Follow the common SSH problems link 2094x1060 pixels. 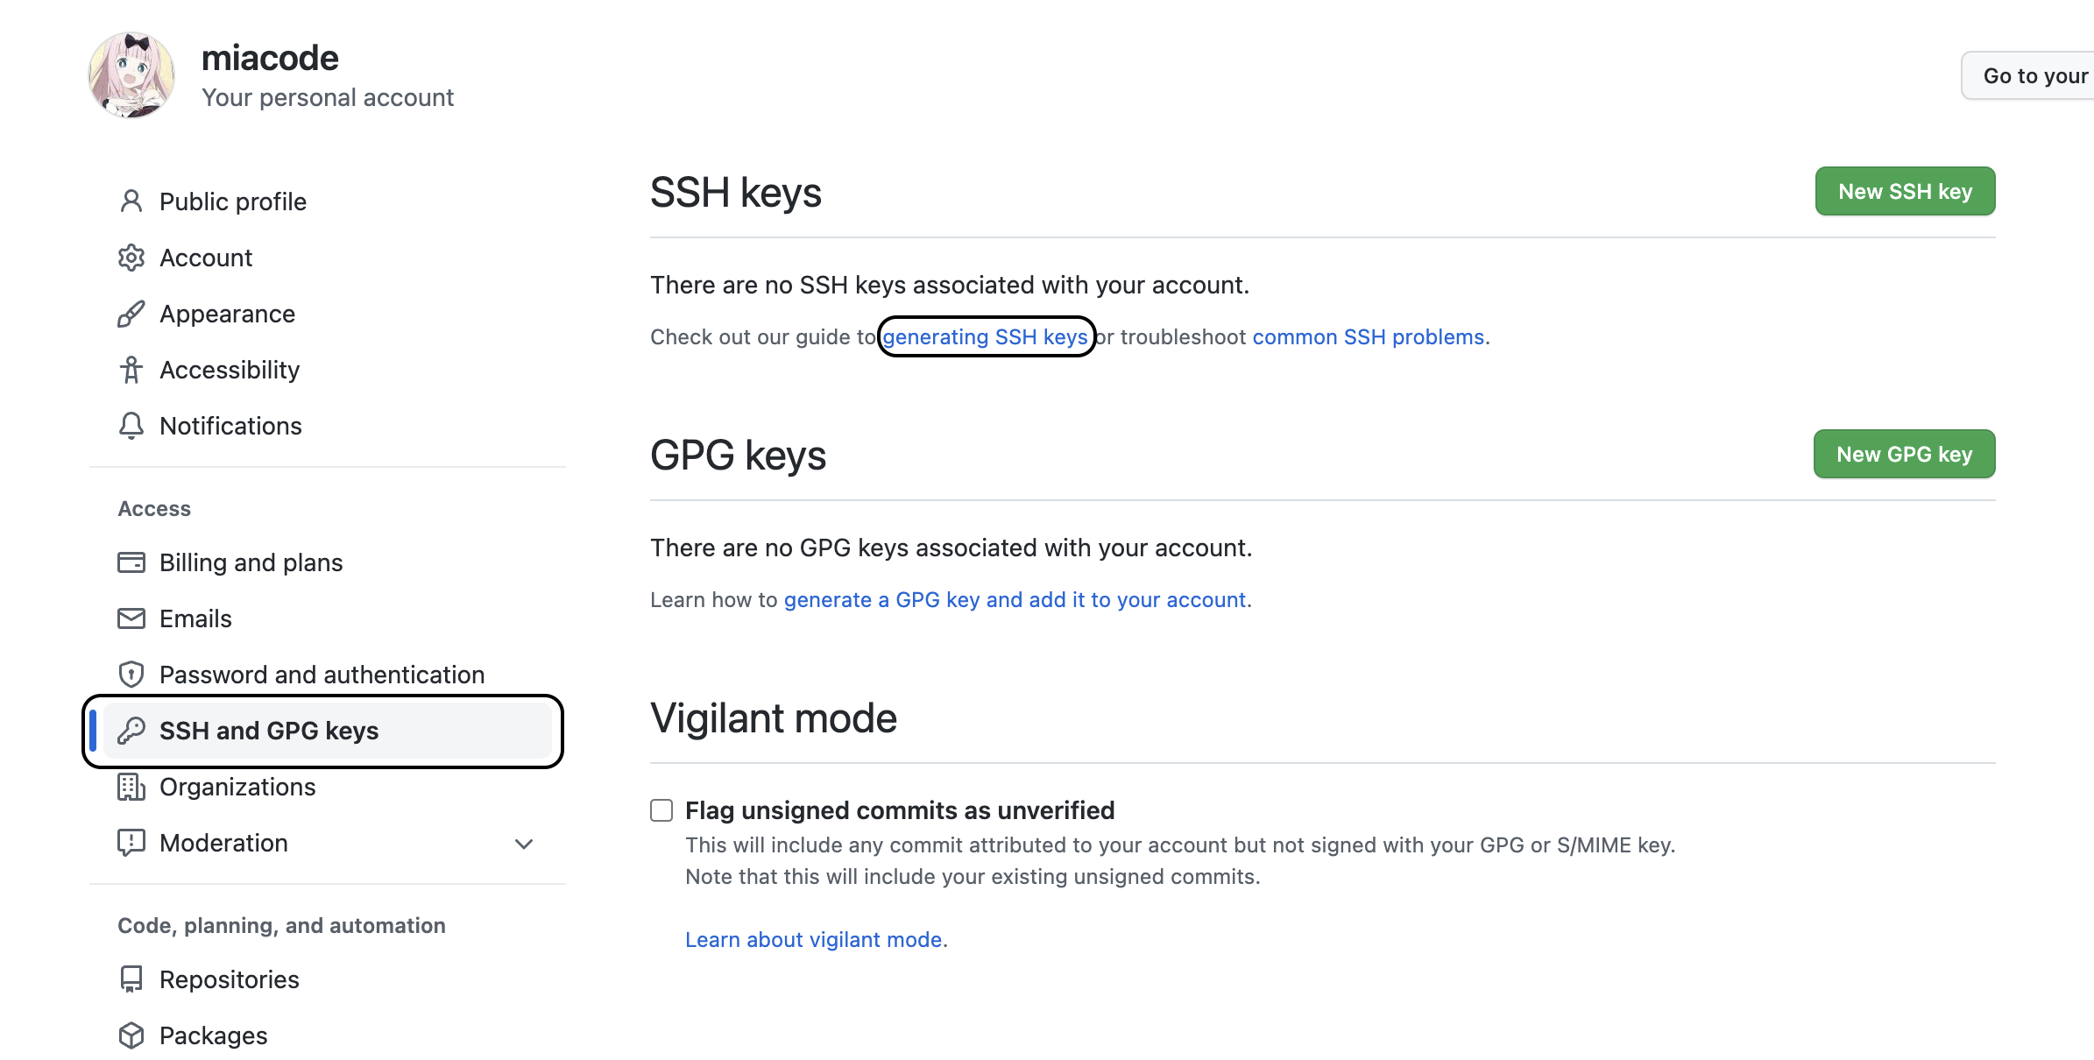click(x=1368, y=337)
